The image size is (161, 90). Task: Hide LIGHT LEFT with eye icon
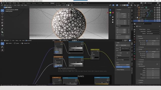click(x=156, y=13)
